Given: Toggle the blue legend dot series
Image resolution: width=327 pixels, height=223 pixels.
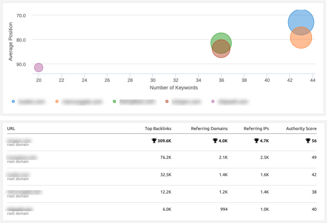Looking at the screenshot, I should [x=13, y=102].
